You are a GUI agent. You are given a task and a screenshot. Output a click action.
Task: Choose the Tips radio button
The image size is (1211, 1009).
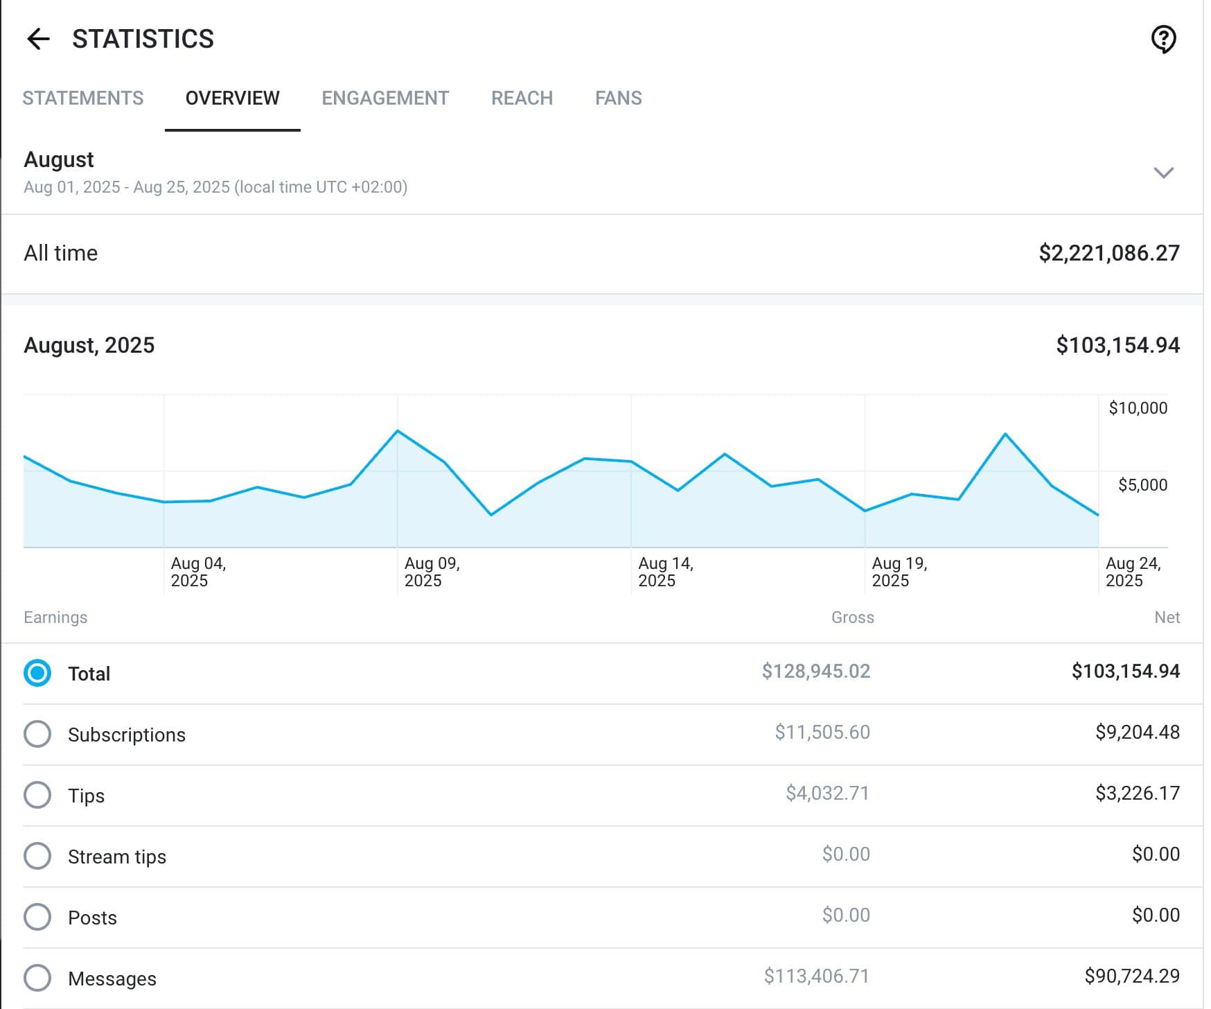coord(37,795)
